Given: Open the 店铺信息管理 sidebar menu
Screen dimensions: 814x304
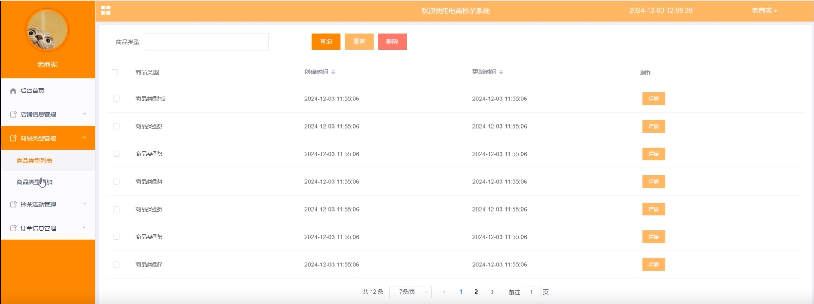Looking at the screenshot, I should click(x=48, y=114).
